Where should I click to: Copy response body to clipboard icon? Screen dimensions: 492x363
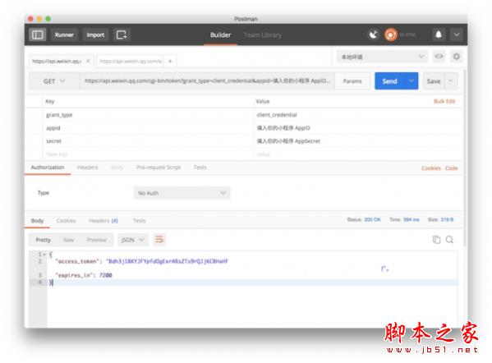pos(436,240)
